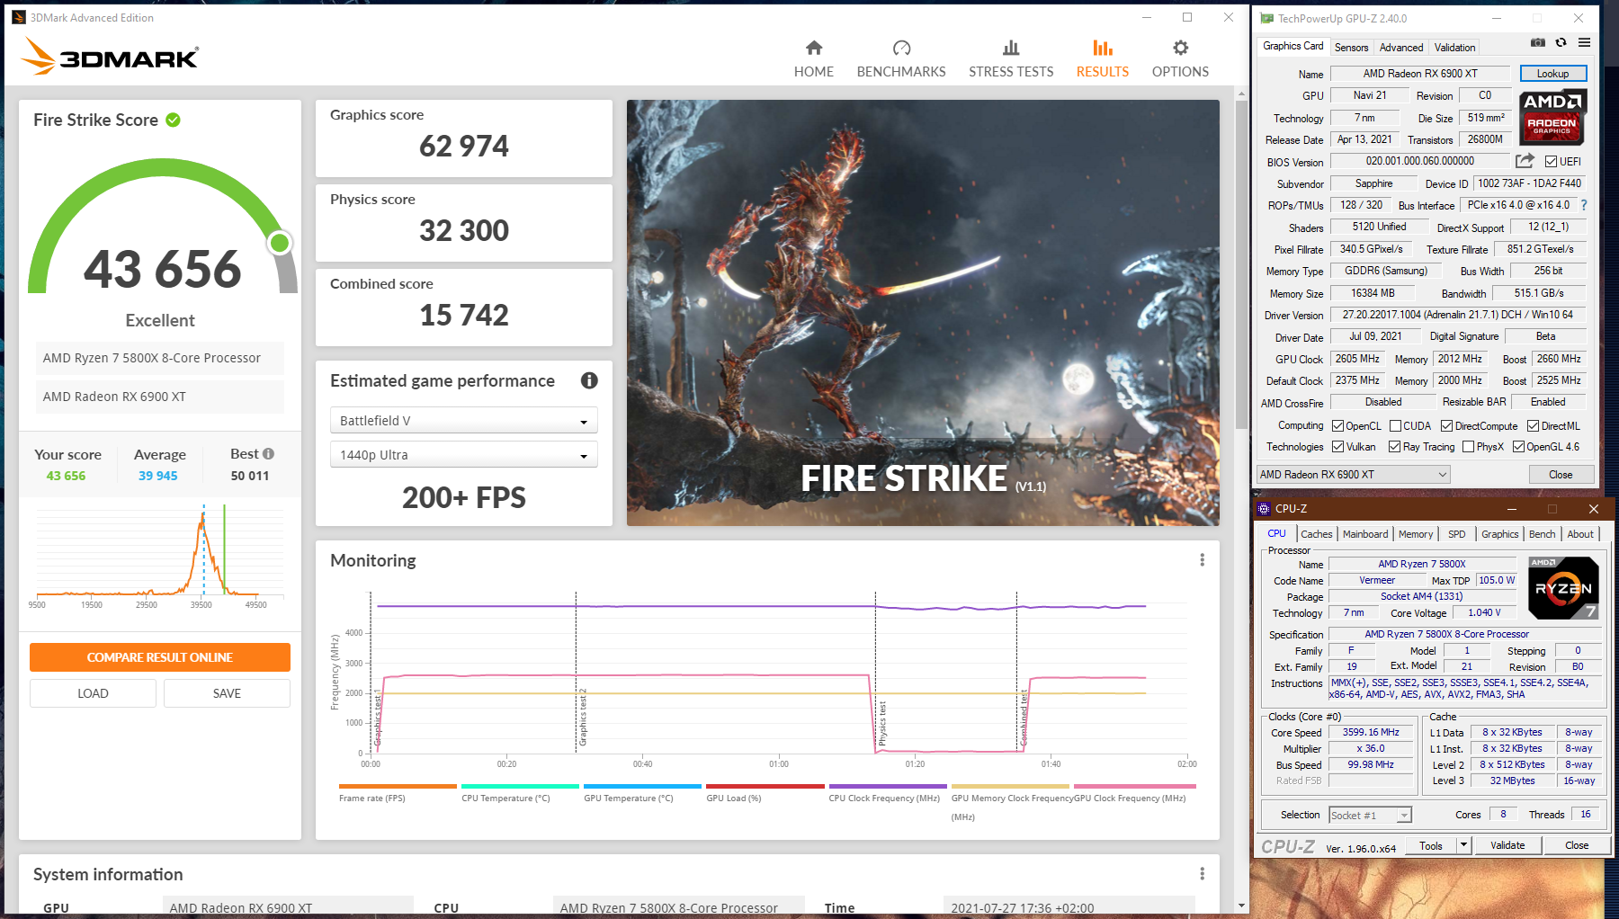Click the Close button at the bottom of CPU-Z
Screen dimensions: 1619x919
(1577, 845)
